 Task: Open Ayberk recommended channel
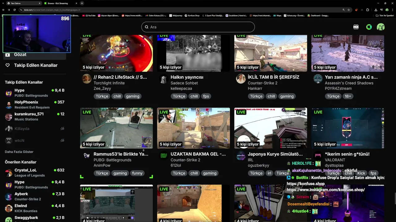point(35,196)
